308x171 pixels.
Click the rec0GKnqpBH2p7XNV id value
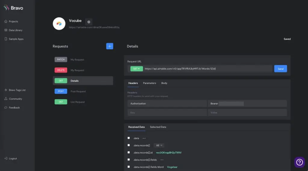tap(169, 153)
